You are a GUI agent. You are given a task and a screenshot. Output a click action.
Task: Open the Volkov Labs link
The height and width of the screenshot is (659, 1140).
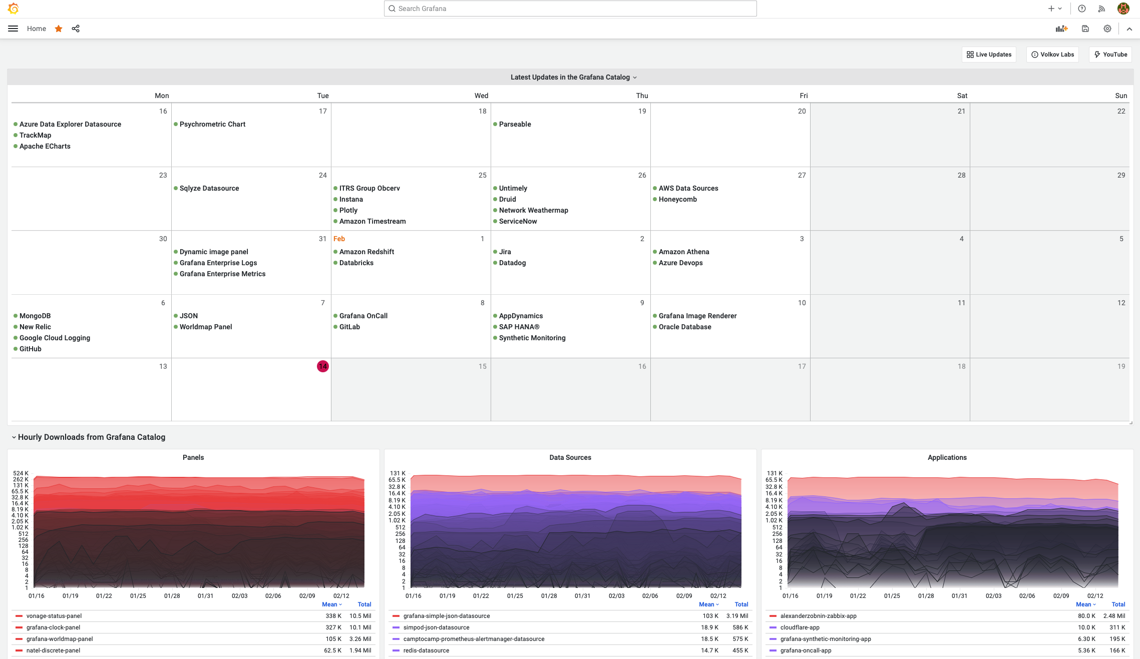[1052, 55]
